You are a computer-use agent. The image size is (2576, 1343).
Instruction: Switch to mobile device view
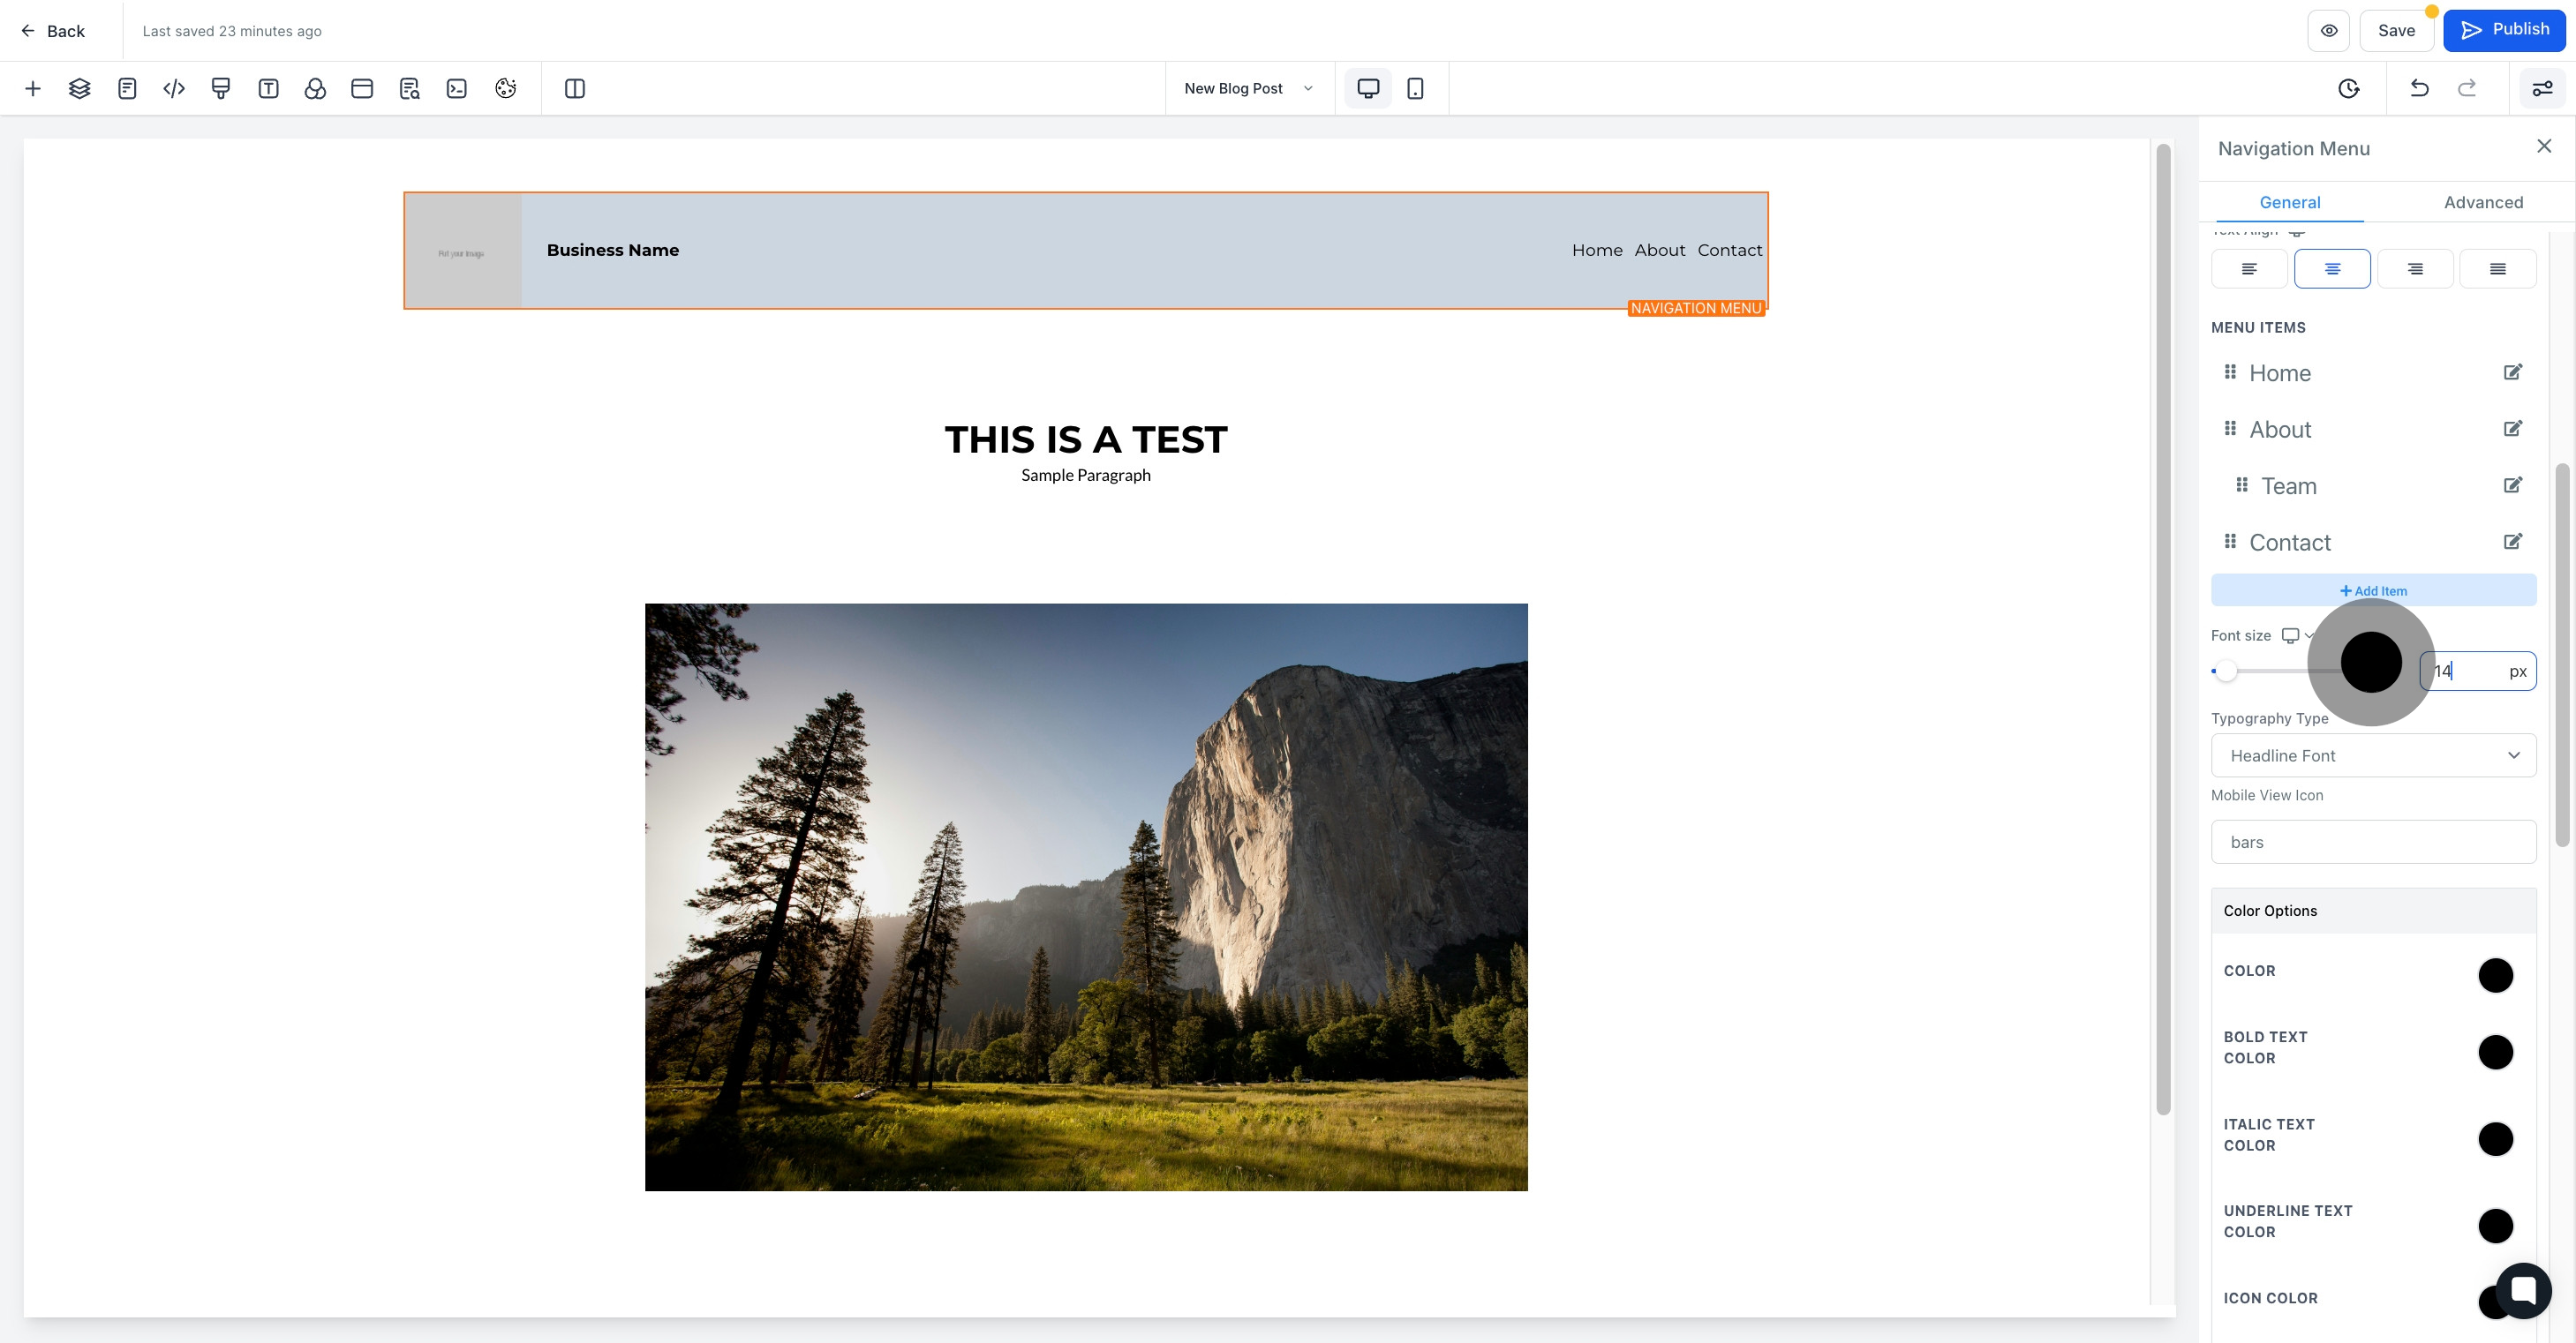click(x=1415, y=89)
